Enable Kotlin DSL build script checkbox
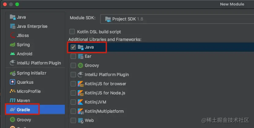This screenshot has height=128, width=254. pos(72,31)
